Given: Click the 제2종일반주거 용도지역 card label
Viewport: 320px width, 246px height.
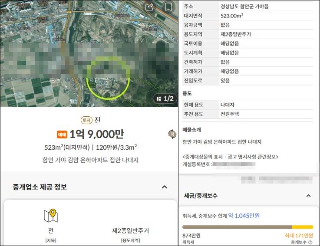Looking at the screenshot, I should pos(130,231).
